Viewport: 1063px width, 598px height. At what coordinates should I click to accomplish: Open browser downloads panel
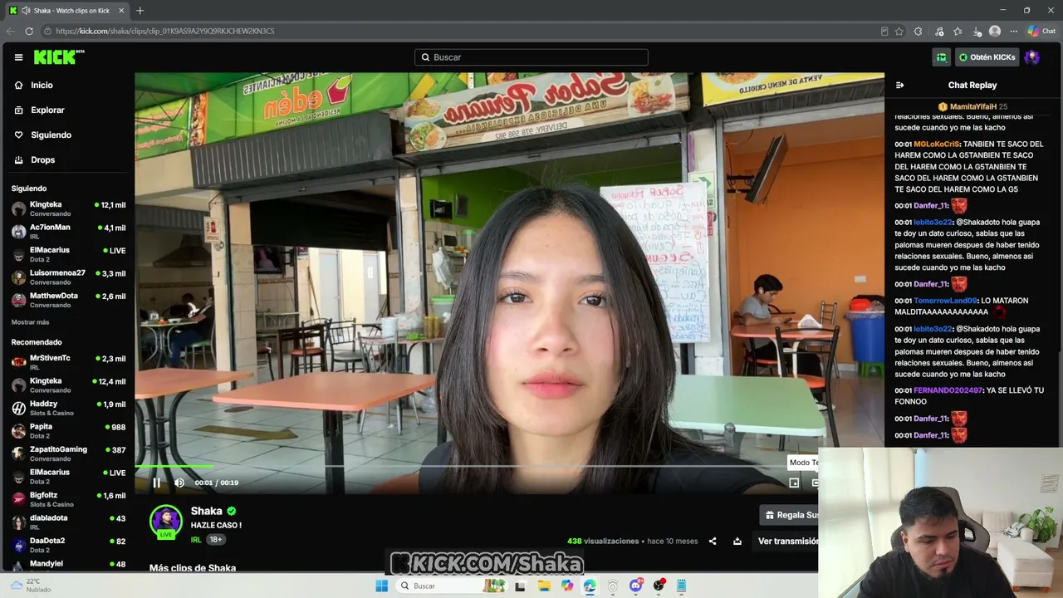tap(977, 32)
